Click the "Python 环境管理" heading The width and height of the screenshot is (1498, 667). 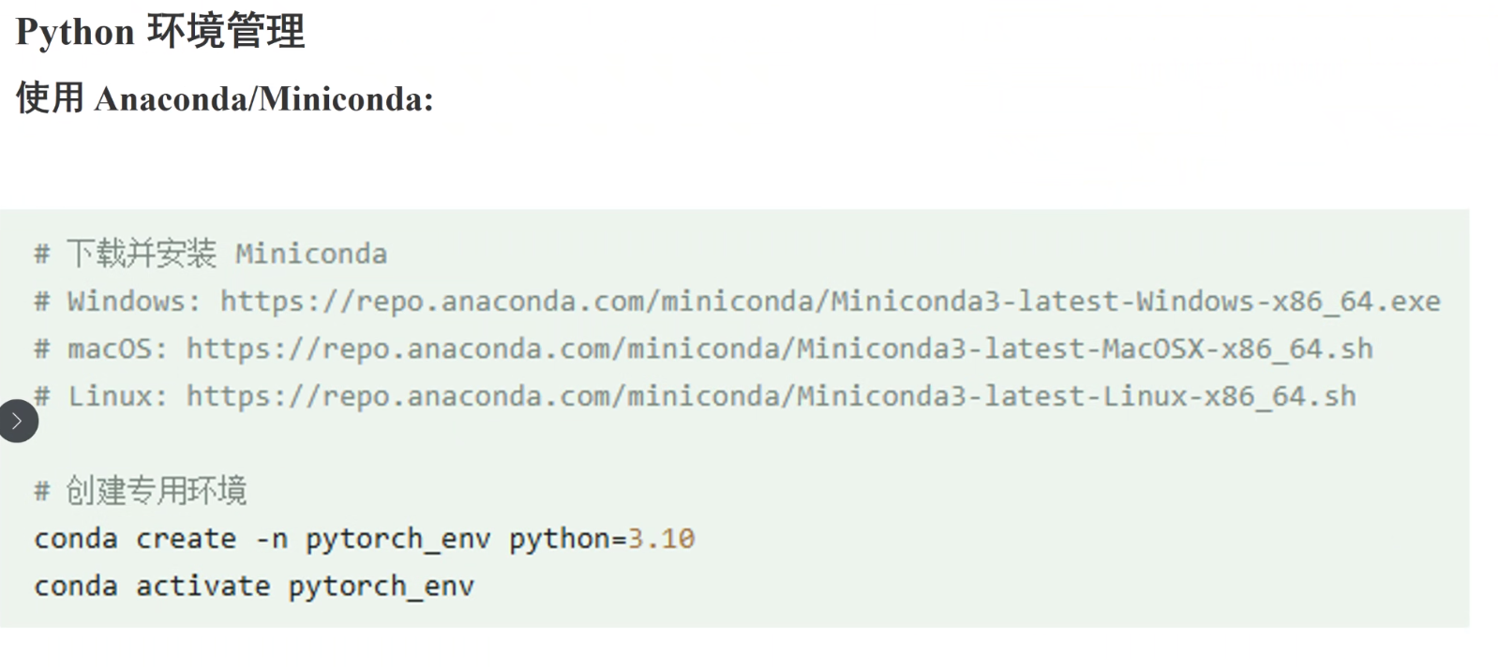pos(160,32)
